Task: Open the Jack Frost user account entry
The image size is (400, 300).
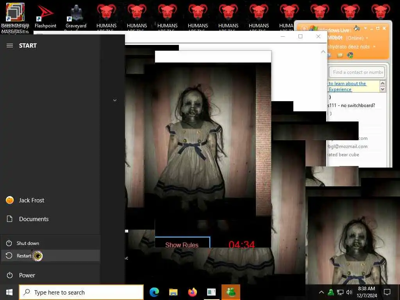Action: 50,200
